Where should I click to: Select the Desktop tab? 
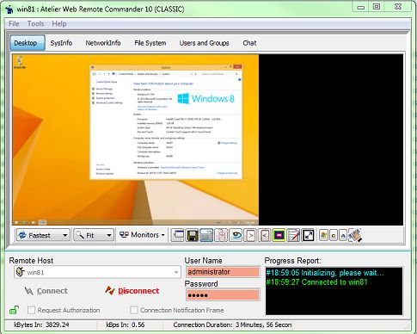click(x=28, y=43)
